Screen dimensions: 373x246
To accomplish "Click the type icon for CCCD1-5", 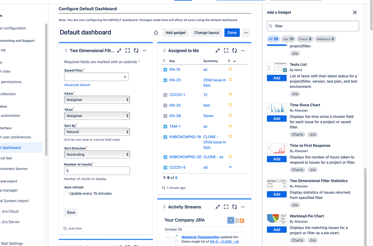I will click(165, 168).
